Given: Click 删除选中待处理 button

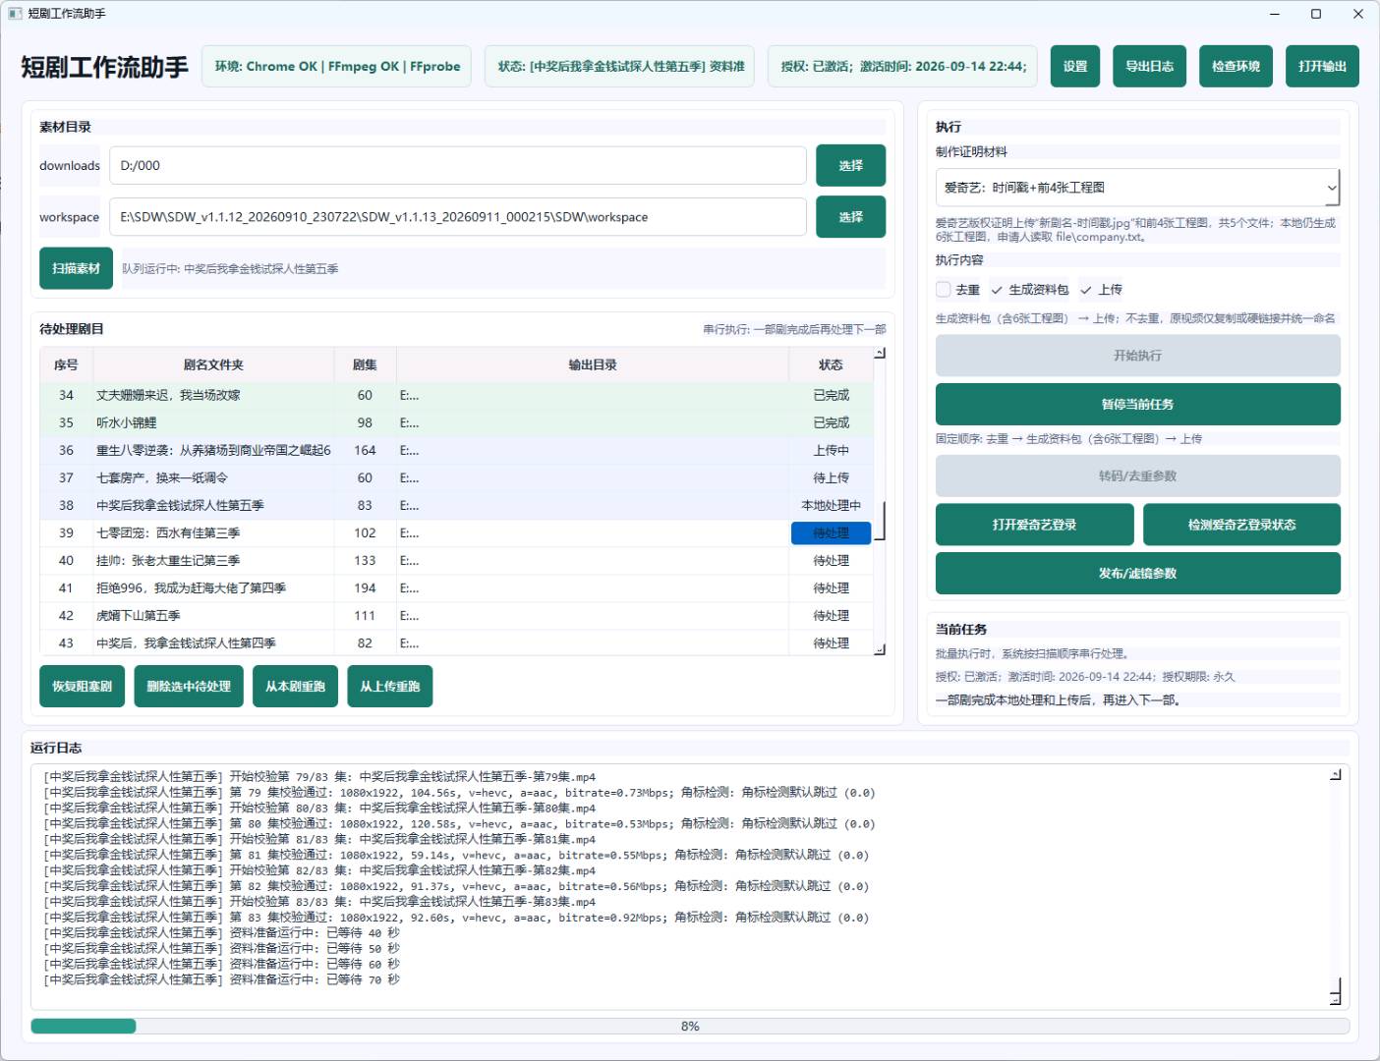Looking at the screenshot, I should [x=189, y=686].
